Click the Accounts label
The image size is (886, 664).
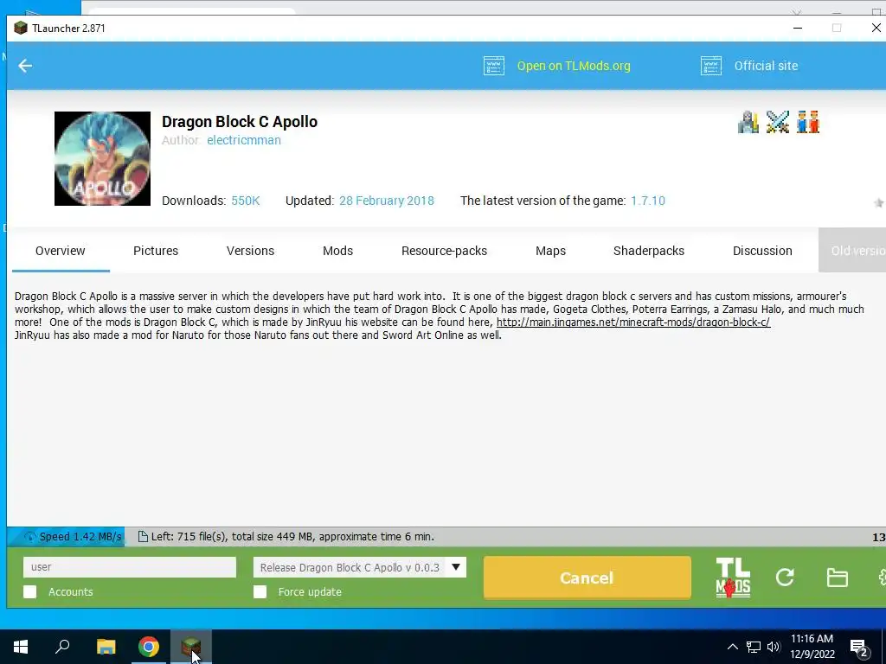71,591
